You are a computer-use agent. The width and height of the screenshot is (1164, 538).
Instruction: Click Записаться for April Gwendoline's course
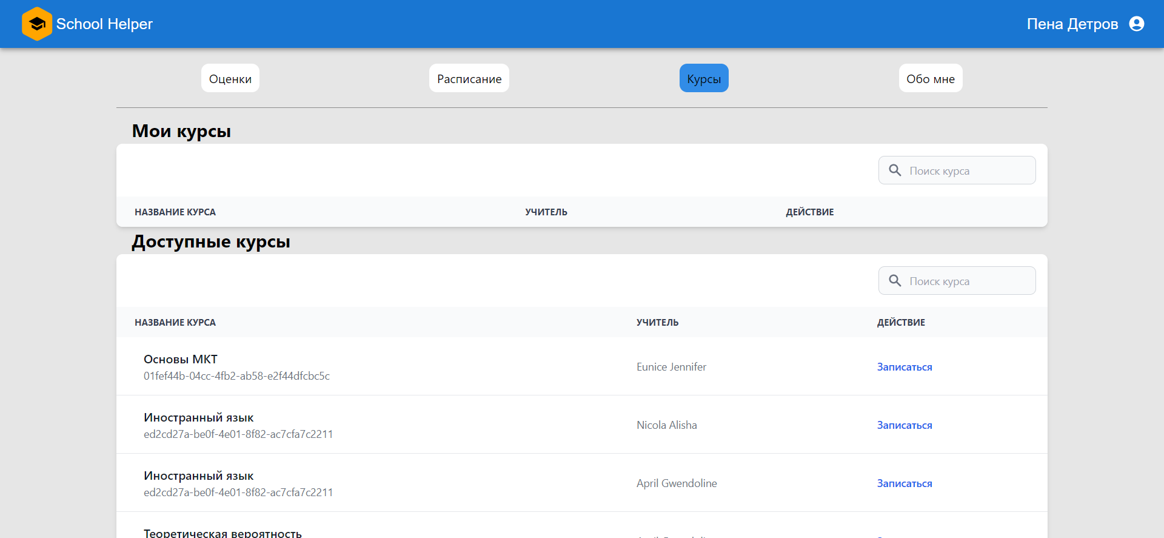click(905, 483)
